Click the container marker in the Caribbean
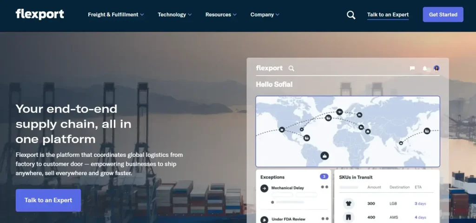This screenshot has height=223, width=476. pos(307,138)
